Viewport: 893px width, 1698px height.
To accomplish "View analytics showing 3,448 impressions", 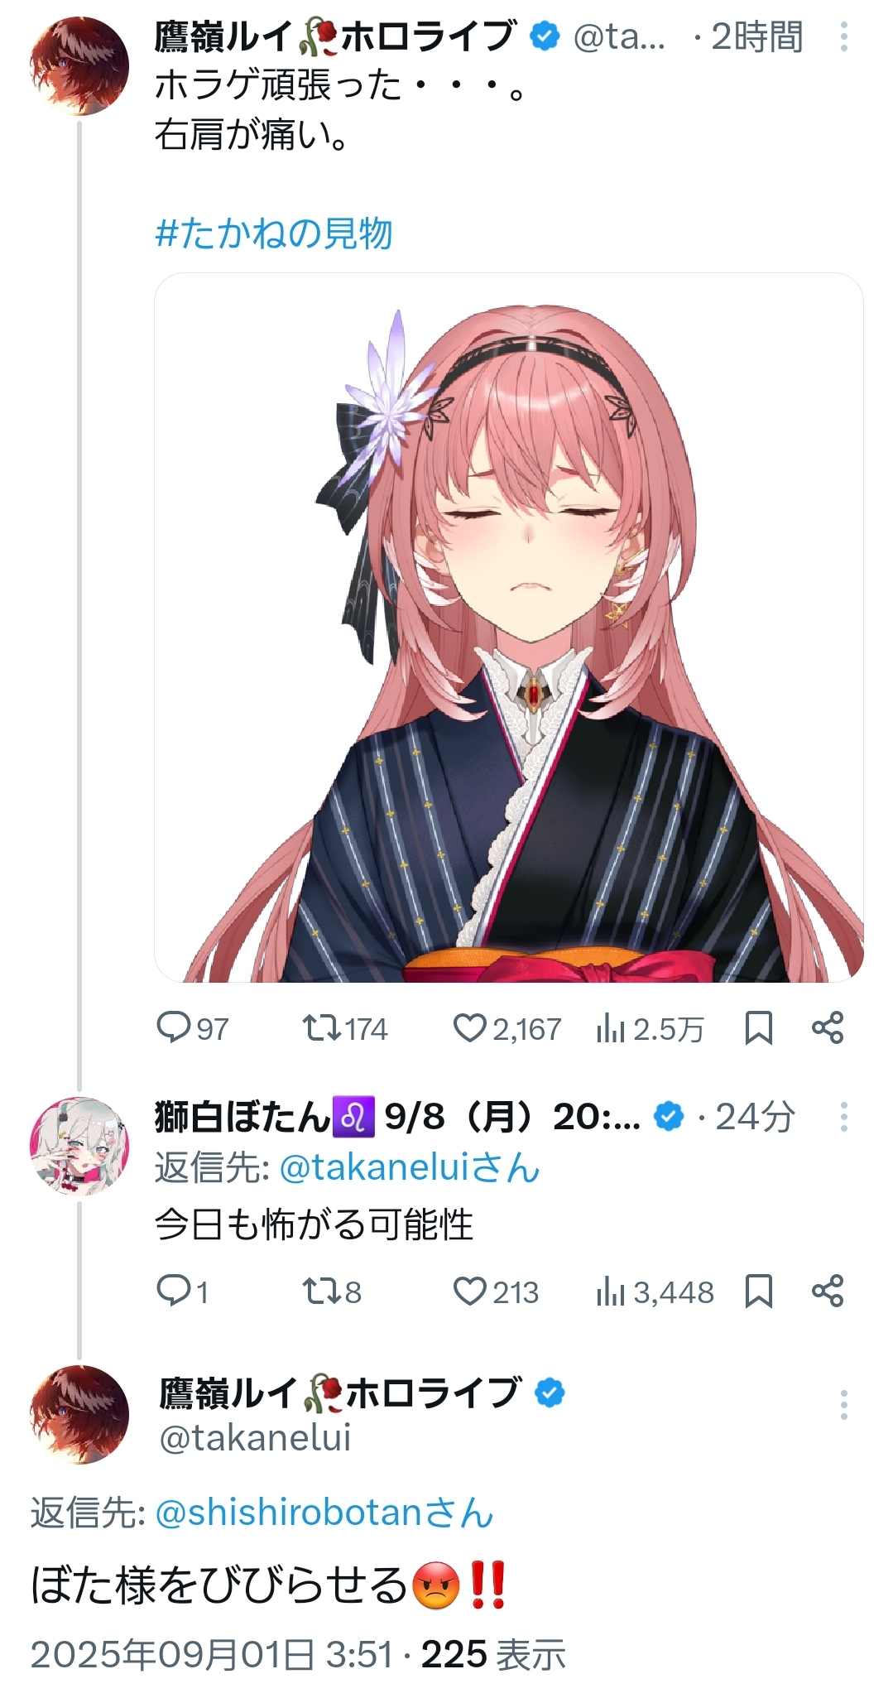I will (x=654, y=1292).
